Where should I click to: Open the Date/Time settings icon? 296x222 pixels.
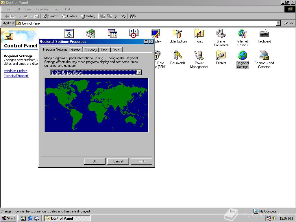[x=134, y=34]
